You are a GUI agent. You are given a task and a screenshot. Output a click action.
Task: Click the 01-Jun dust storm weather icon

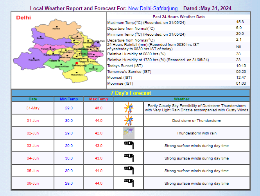[129, 120]
